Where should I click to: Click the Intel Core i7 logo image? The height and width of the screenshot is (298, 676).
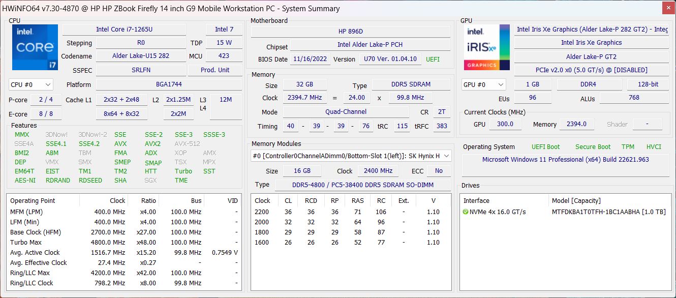point(34,47)
